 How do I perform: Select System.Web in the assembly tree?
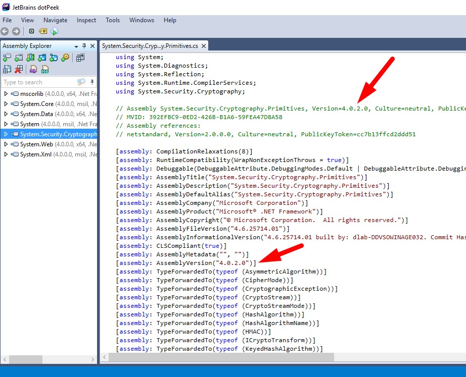pos(36,144)
